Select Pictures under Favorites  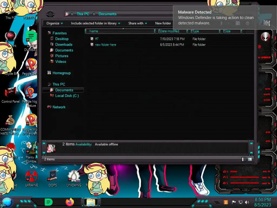pyautogui.click(x=62, y=56)
